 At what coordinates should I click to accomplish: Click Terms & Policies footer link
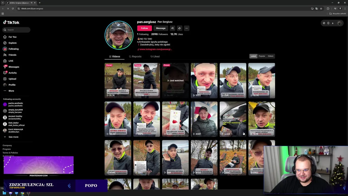(x=10, y=153)
